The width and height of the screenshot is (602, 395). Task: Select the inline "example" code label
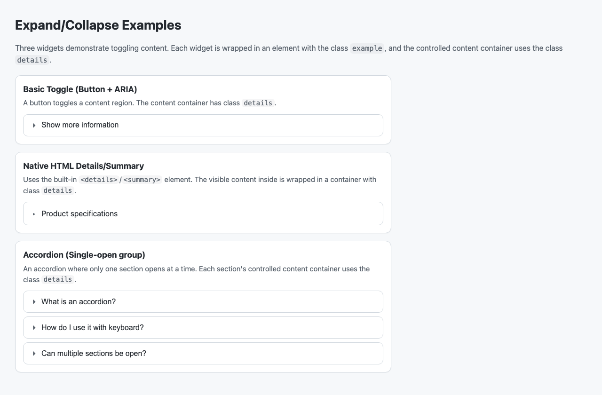click(x=367, y=48)
